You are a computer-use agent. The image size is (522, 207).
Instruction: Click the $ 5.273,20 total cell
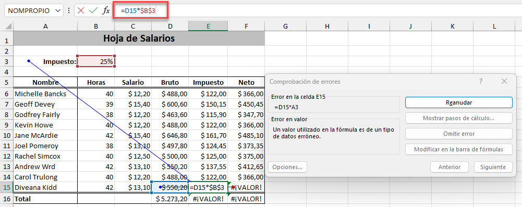[x=170, y=199]
